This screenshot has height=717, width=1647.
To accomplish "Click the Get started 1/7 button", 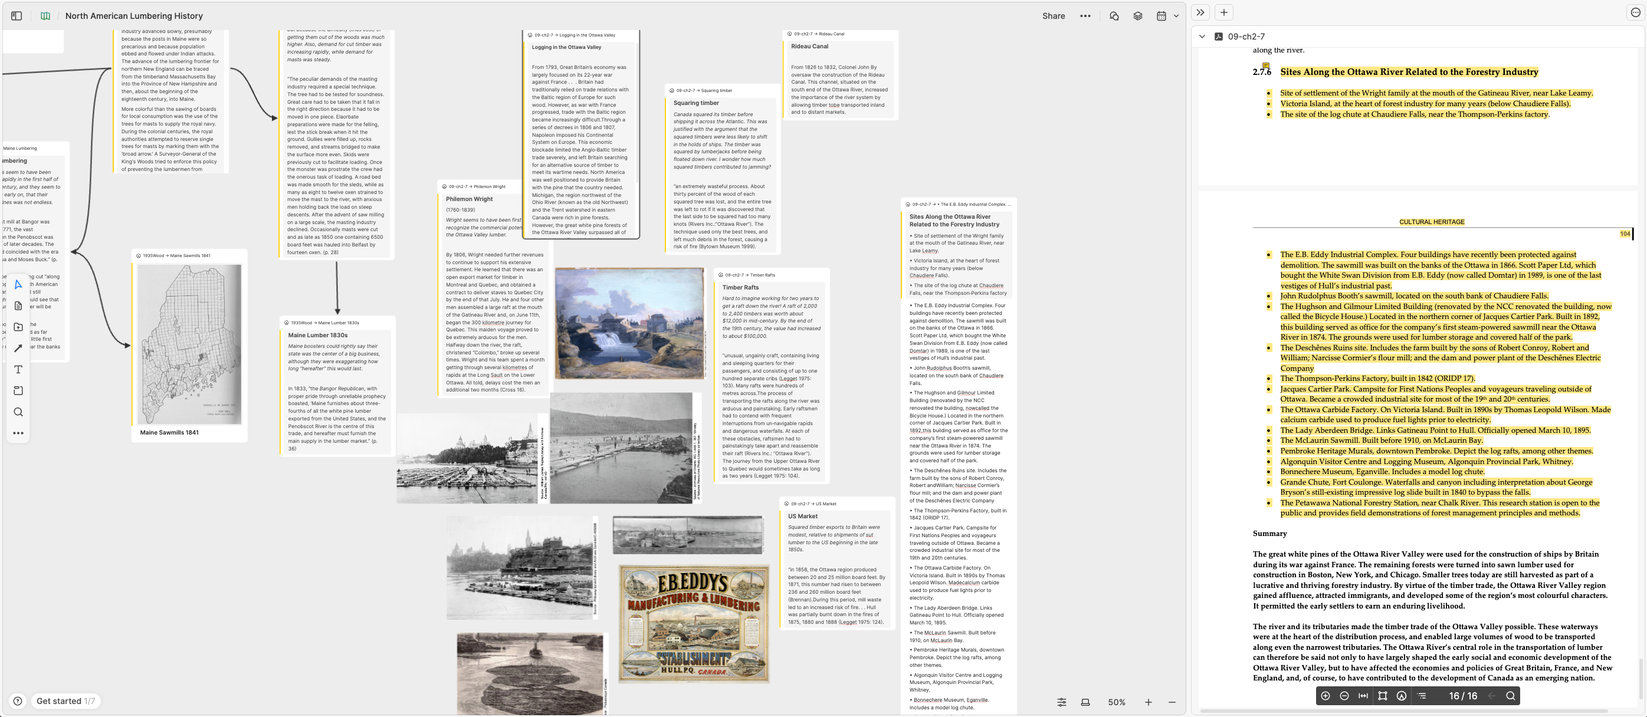I will coord(65,701).
